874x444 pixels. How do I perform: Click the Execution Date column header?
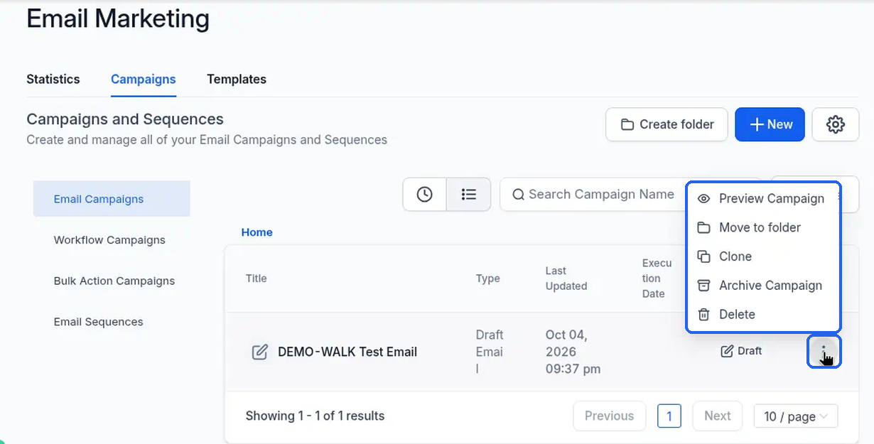(657, 278)
